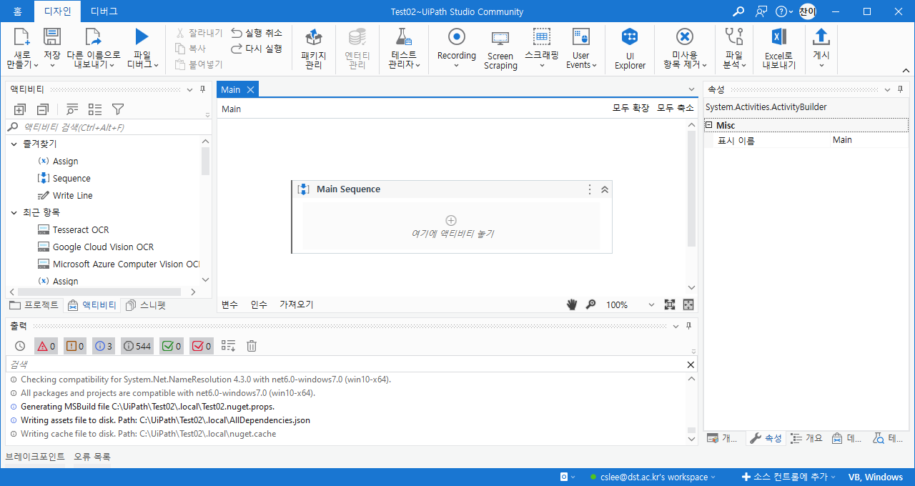Collapse the Recent (최근 항목) group

[14, 212]
